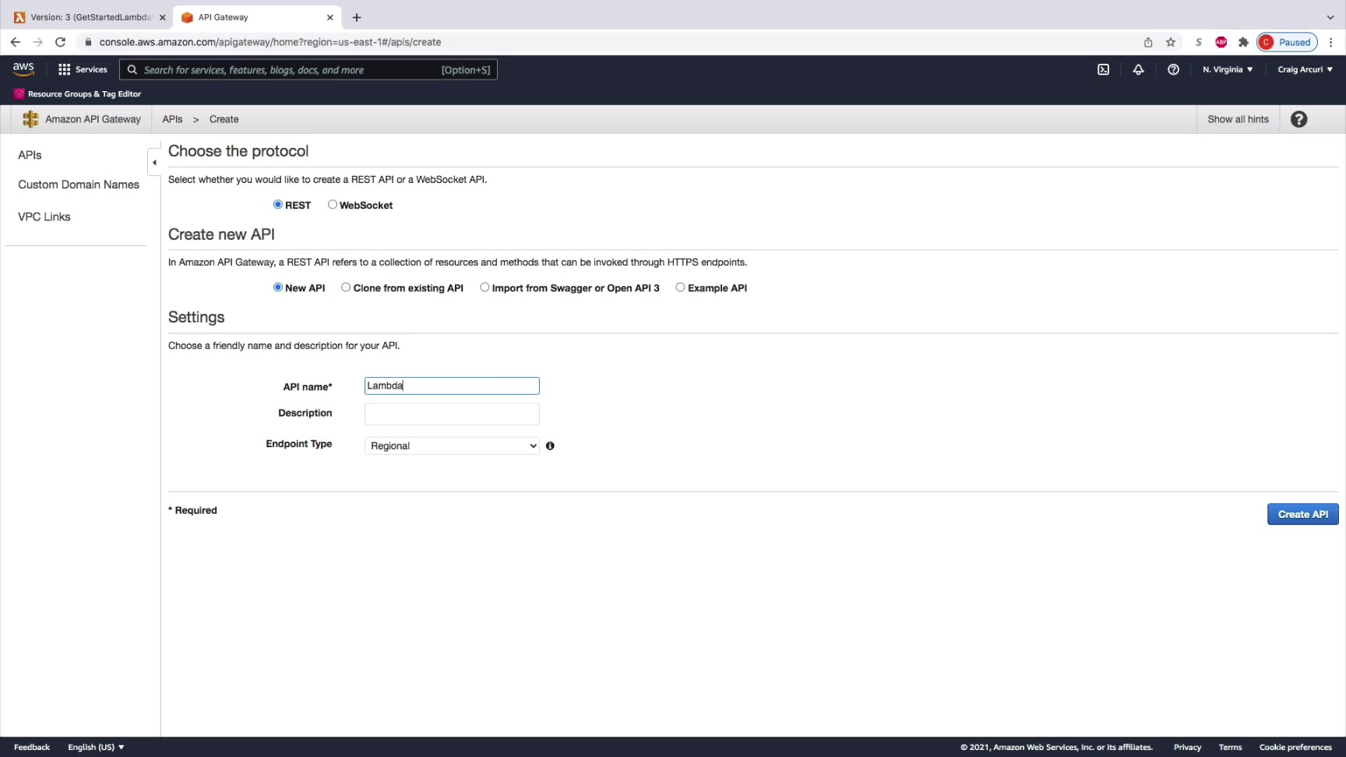
Task: Open Cookie preferences in footer
Action: pos(1295,747)
